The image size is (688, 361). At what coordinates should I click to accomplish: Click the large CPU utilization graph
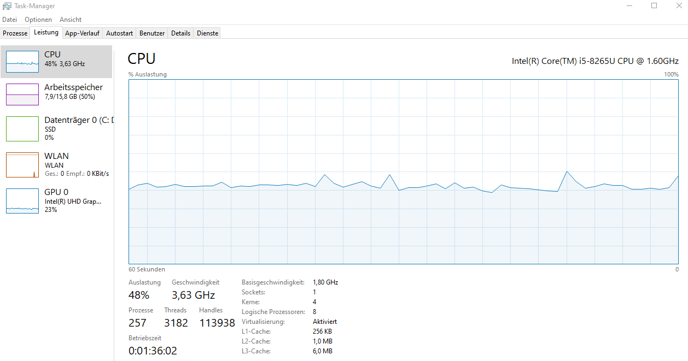point(404,172)
